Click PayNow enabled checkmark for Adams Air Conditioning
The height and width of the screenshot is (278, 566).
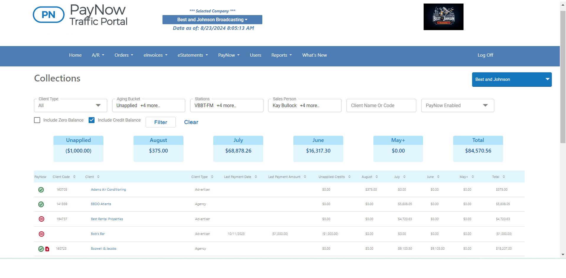click(x=41, y=190)
